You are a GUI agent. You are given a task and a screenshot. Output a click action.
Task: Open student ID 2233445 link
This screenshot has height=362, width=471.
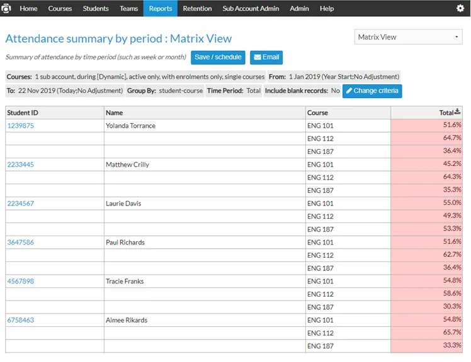pyautogui.click(x=20, y=165)
